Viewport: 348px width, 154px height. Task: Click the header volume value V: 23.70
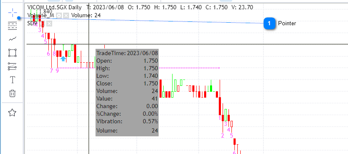242,7
